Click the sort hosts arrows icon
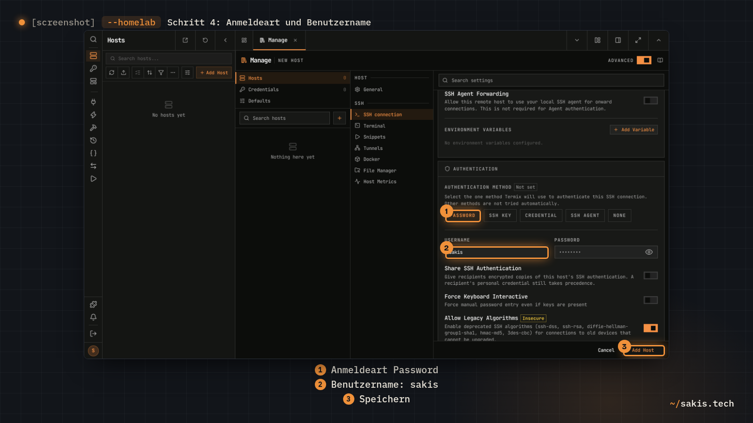 [150, 73]
